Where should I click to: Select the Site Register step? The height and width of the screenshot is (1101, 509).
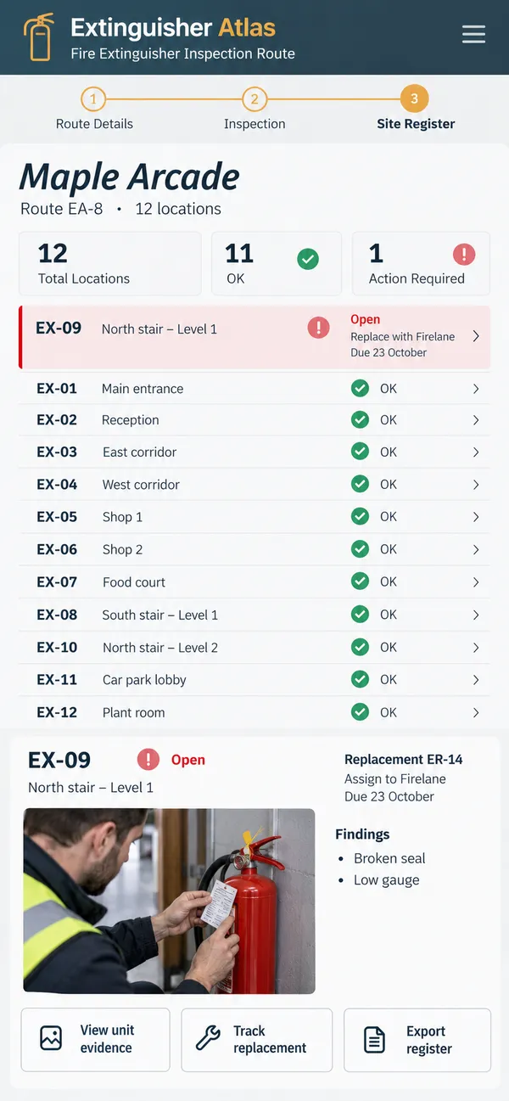[415, 110]
